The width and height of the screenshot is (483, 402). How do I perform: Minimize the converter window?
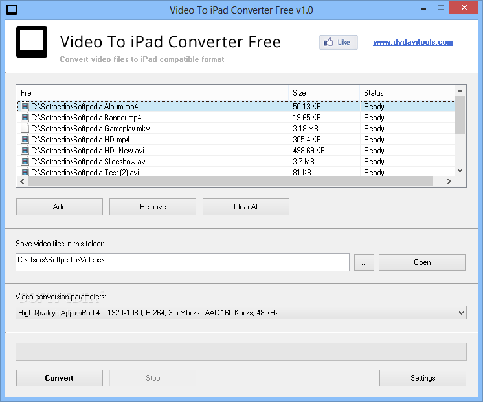423,8
